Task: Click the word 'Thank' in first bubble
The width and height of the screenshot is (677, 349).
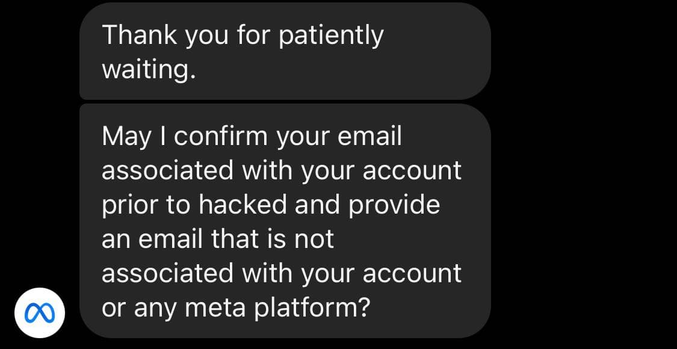Action: [x=139, y=34]
